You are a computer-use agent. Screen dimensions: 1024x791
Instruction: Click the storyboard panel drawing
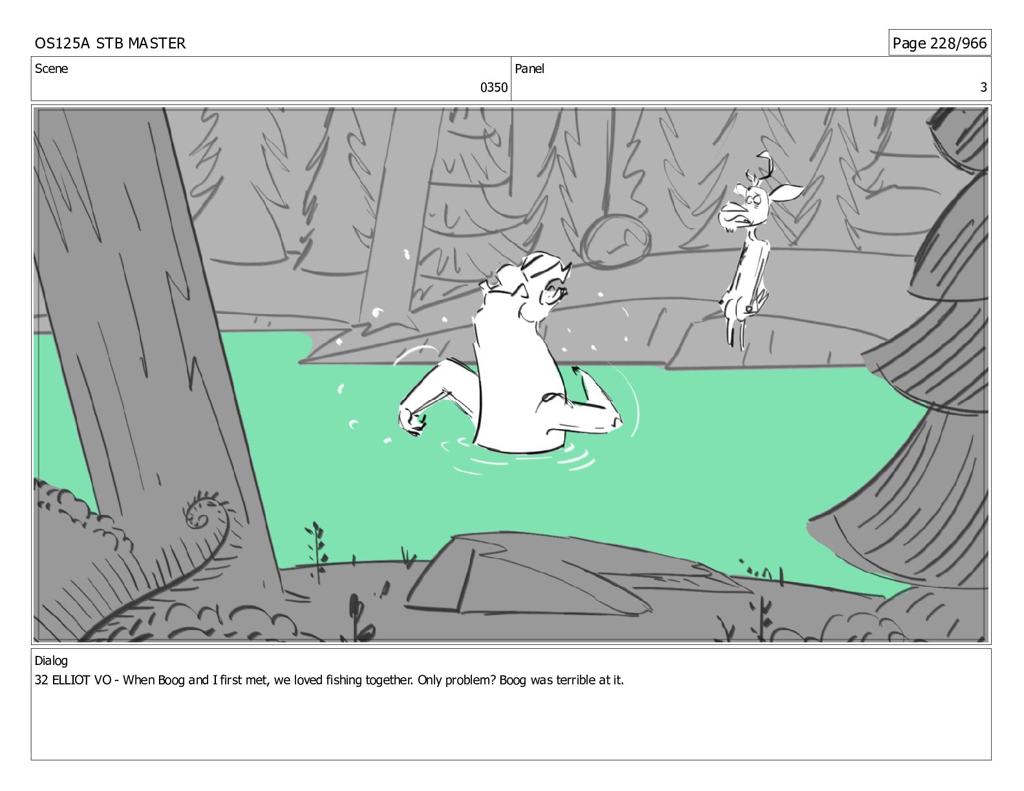(511, 375)
